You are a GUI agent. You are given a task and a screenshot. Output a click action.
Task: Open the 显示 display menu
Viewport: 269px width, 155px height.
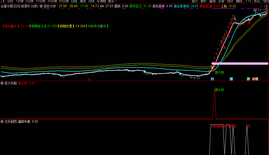point(195,1)
